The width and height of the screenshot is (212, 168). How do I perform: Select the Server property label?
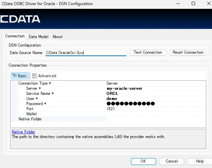click(x=34, y=88)
